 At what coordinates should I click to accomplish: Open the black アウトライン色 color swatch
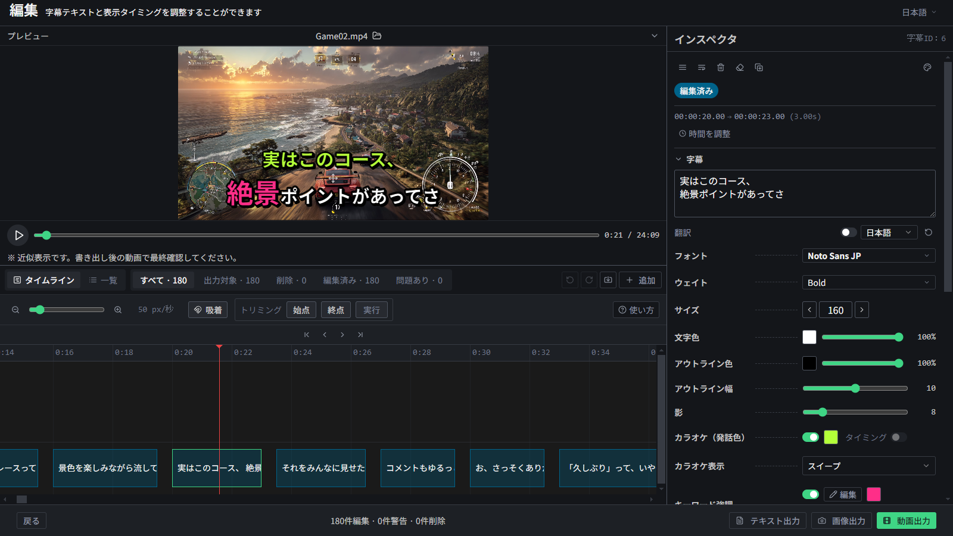[x=809, y=363]
